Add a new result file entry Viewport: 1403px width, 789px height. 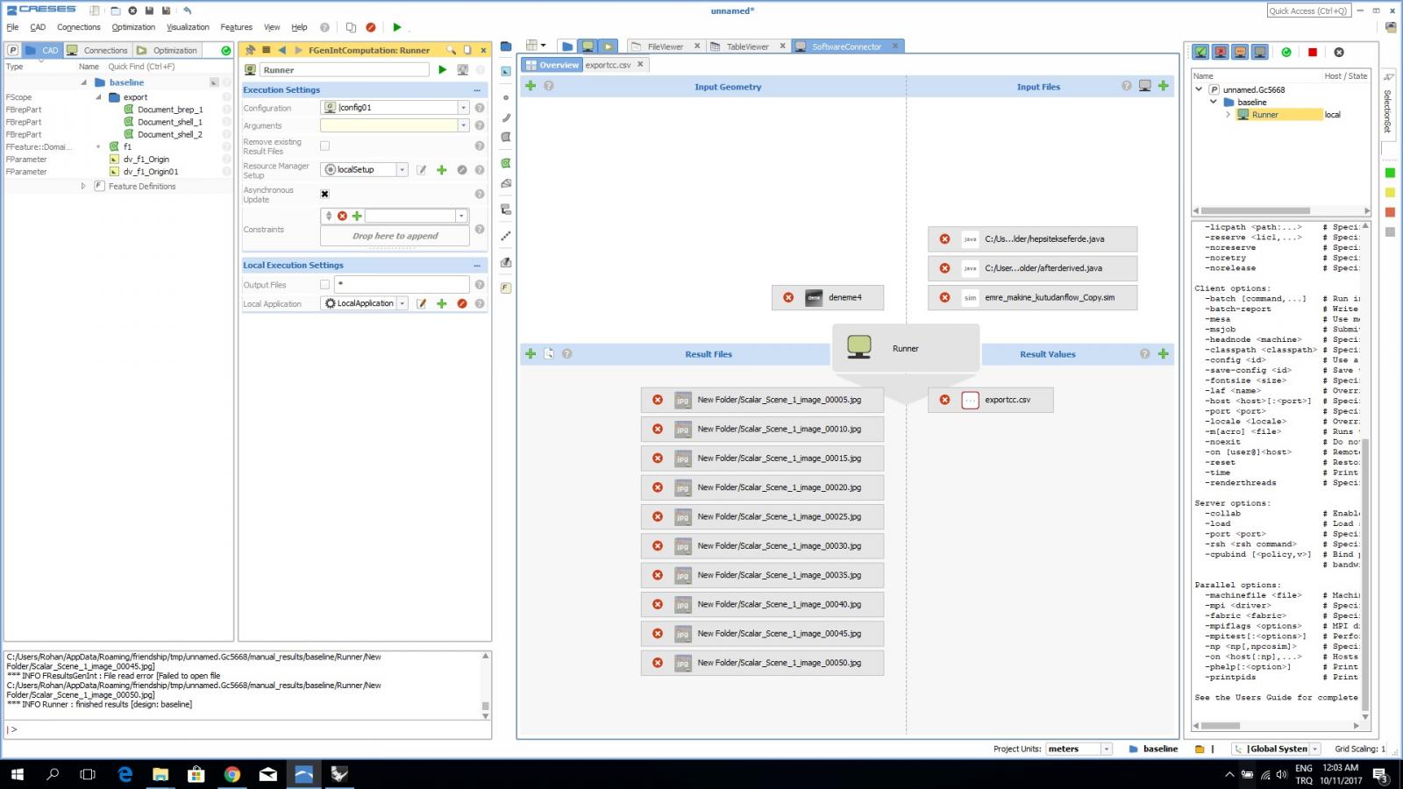tap(531, 354)
